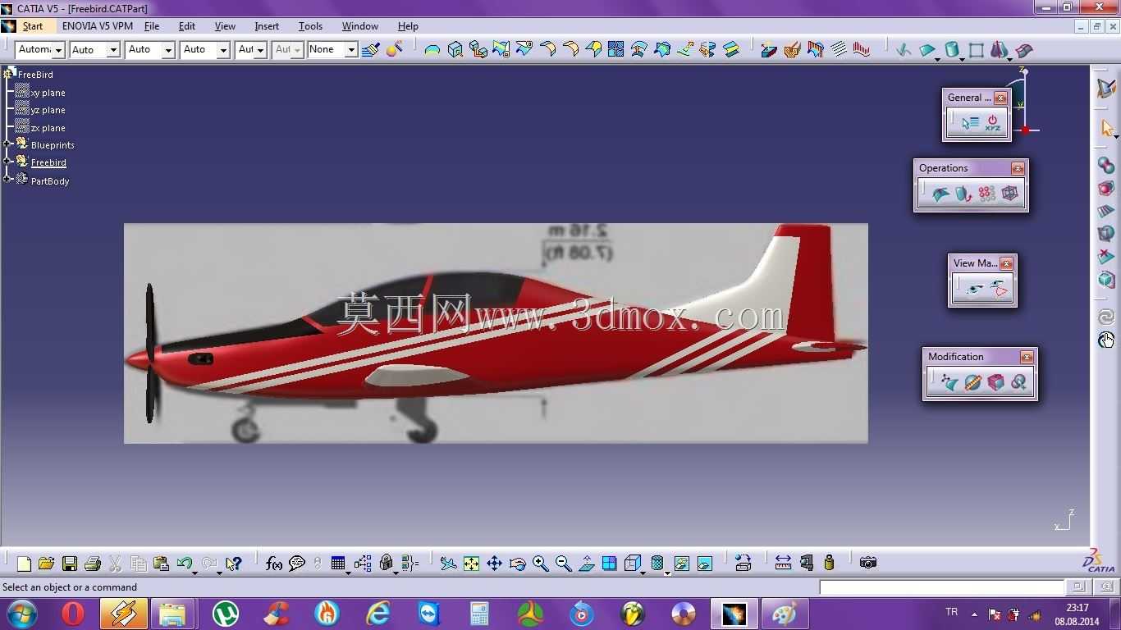Click the Apply Material sphere icon
The image size is (1121, 630).
(x=394, y=50)
